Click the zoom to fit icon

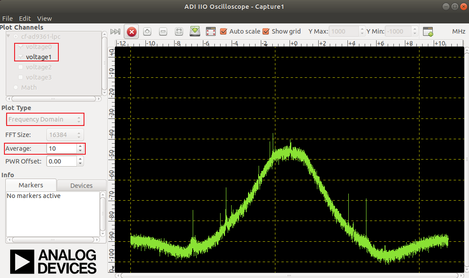pyautogui.click(x=179, y=32)
